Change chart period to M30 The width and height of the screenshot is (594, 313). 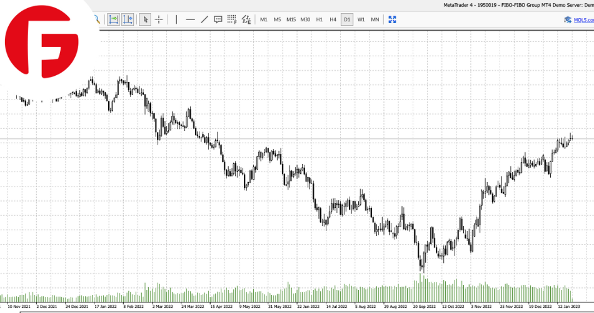[x=305, y=19]
